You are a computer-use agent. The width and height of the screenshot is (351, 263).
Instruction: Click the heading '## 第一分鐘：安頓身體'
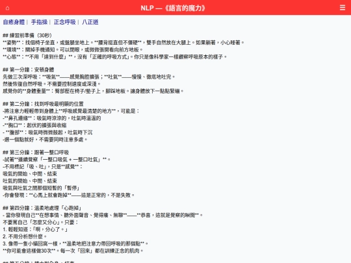pos(29,69)
